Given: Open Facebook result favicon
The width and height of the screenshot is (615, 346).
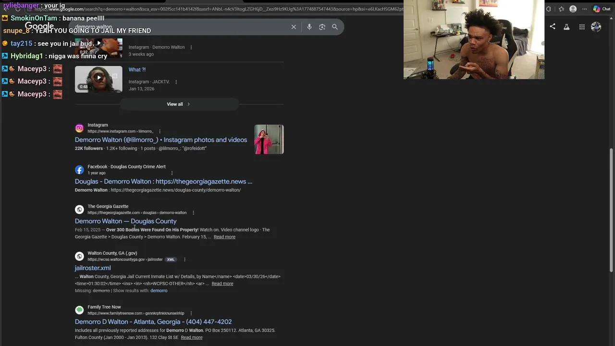Looking at the screenshot, I should 79,170.
